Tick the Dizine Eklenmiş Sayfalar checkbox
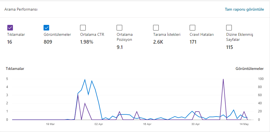270x132 pixels. (x=229, y=28)
